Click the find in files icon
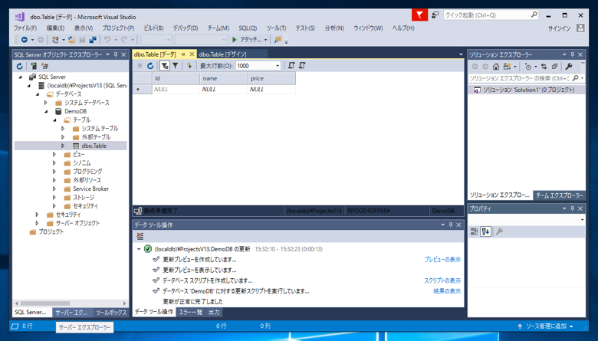 coord(278,40)
